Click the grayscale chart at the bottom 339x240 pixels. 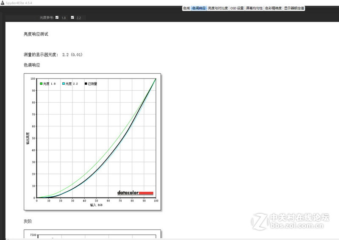pos(92,234)
